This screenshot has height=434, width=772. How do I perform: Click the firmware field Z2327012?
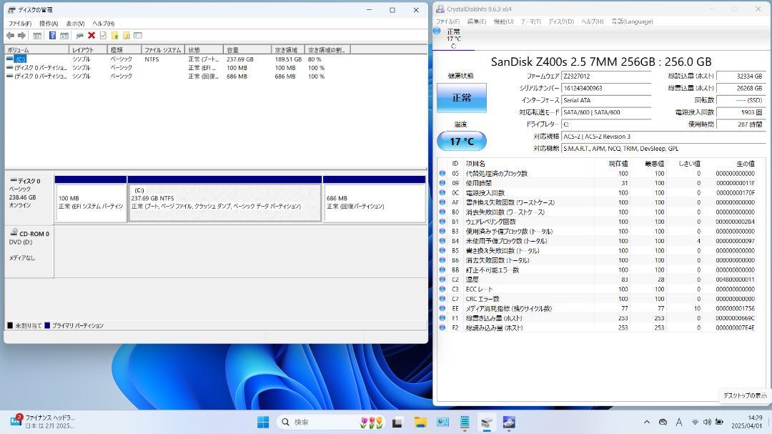[606, 77]
